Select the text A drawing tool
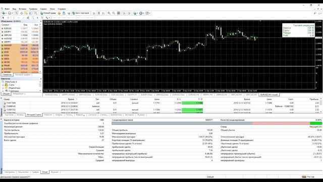The width and height of the screenshot is (323, 182). 37,18
